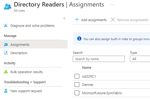Click the Diagnose and solve problems wrench icon
Viewport: 150px width, 102px height.
(x=6, y=25)
